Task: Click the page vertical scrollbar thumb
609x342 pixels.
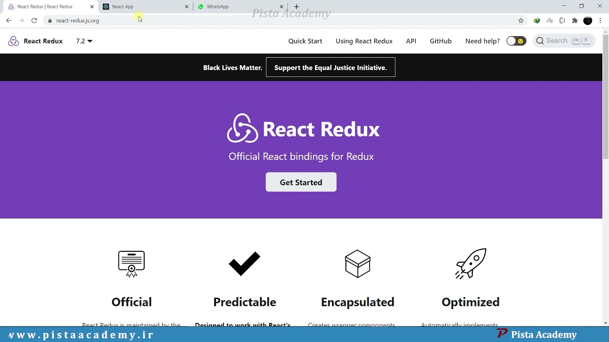Action: click(606, 97)
